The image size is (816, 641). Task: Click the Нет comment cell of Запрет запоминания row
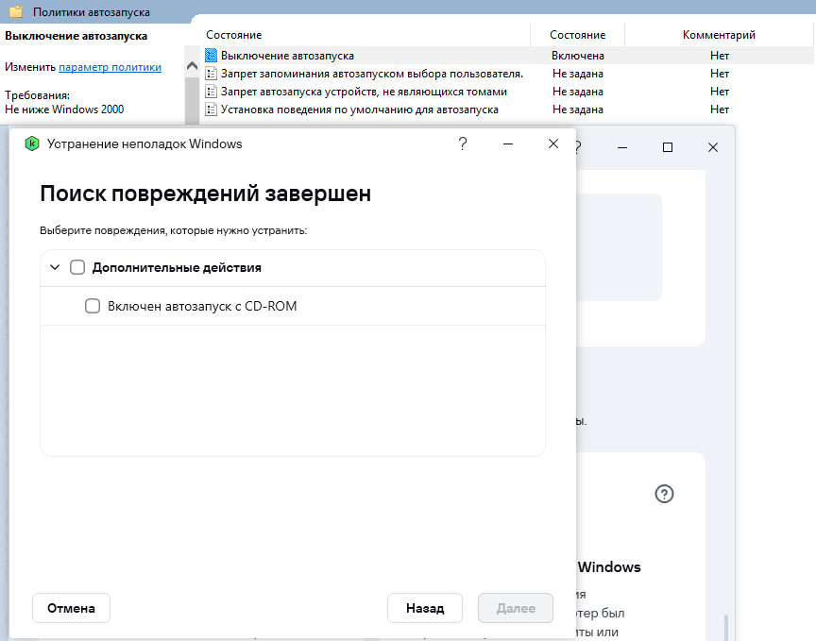(720, 74)
